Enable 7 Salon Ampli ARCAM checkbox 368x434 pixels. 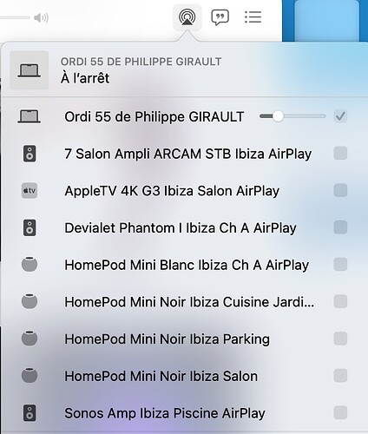coord(340,154)
